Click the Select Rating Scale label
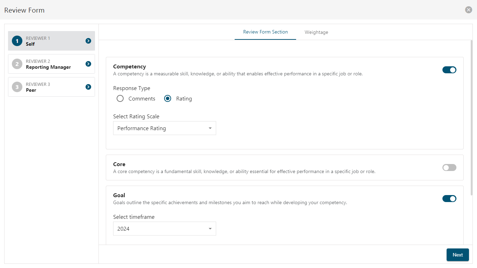This screenshot has height=268, width=477. point(136,116)
